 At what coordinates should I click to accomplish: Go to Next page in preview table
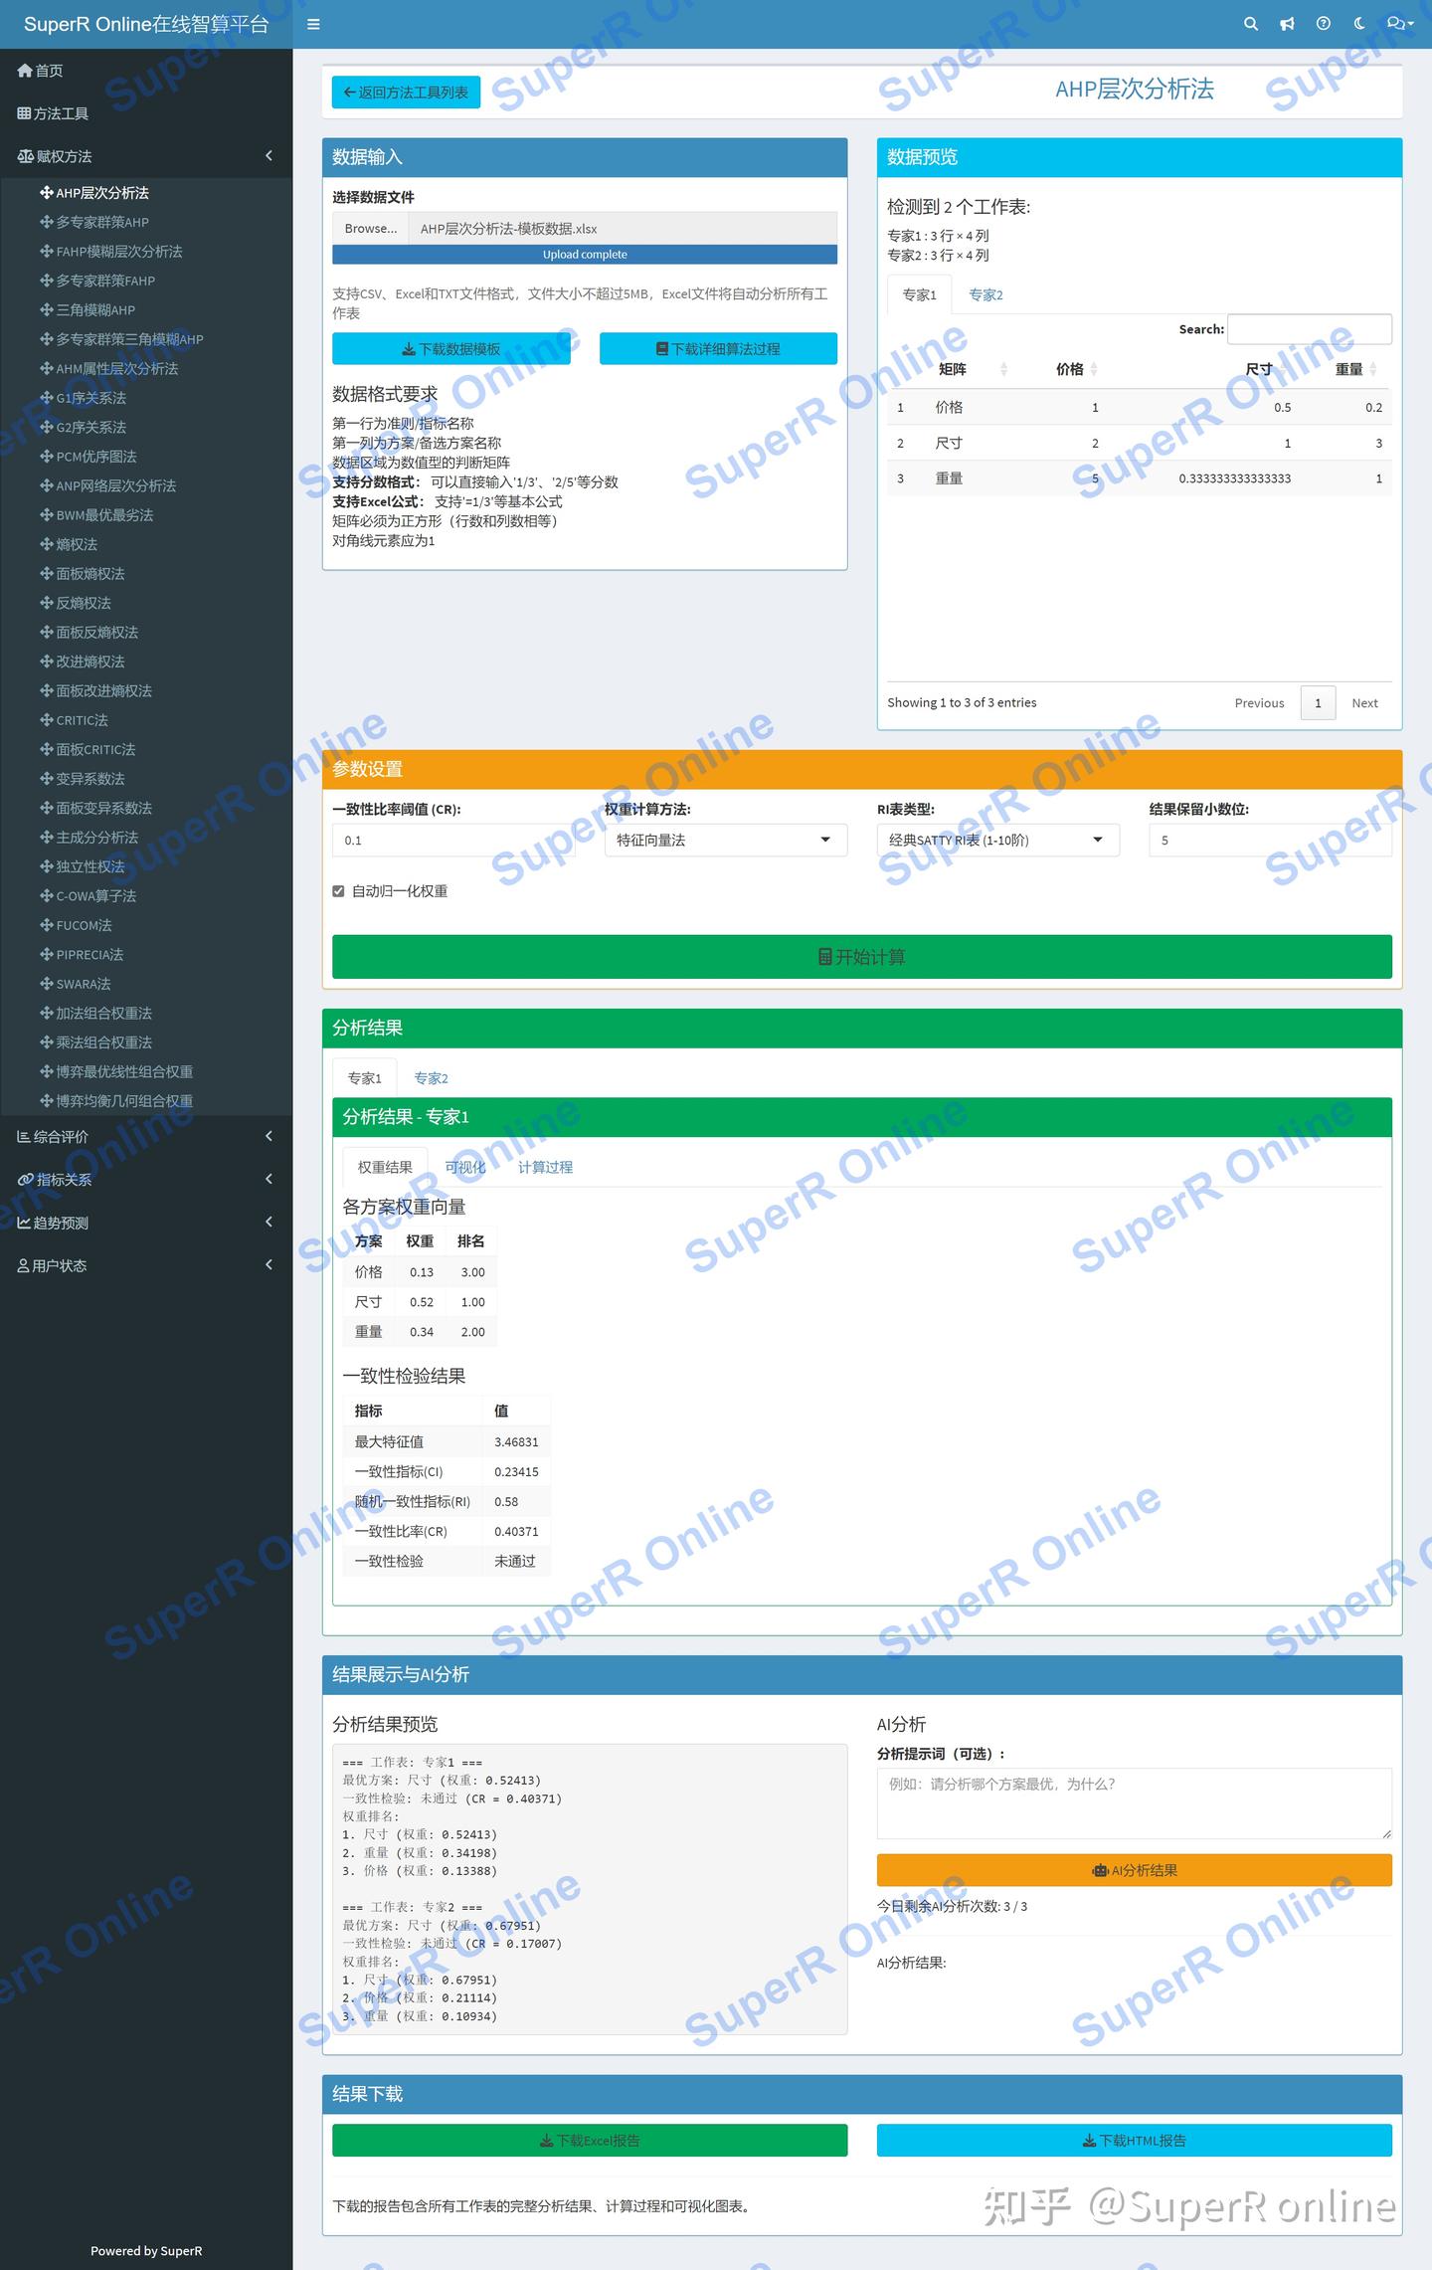(x=1364, y=703)
